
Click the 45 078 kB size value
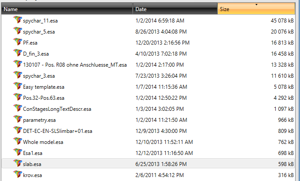click(282, 20)
